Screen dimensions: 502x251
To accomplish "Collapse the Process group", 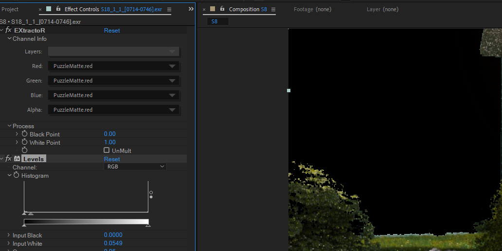I will pyautogui.click(x=9, y=126).
